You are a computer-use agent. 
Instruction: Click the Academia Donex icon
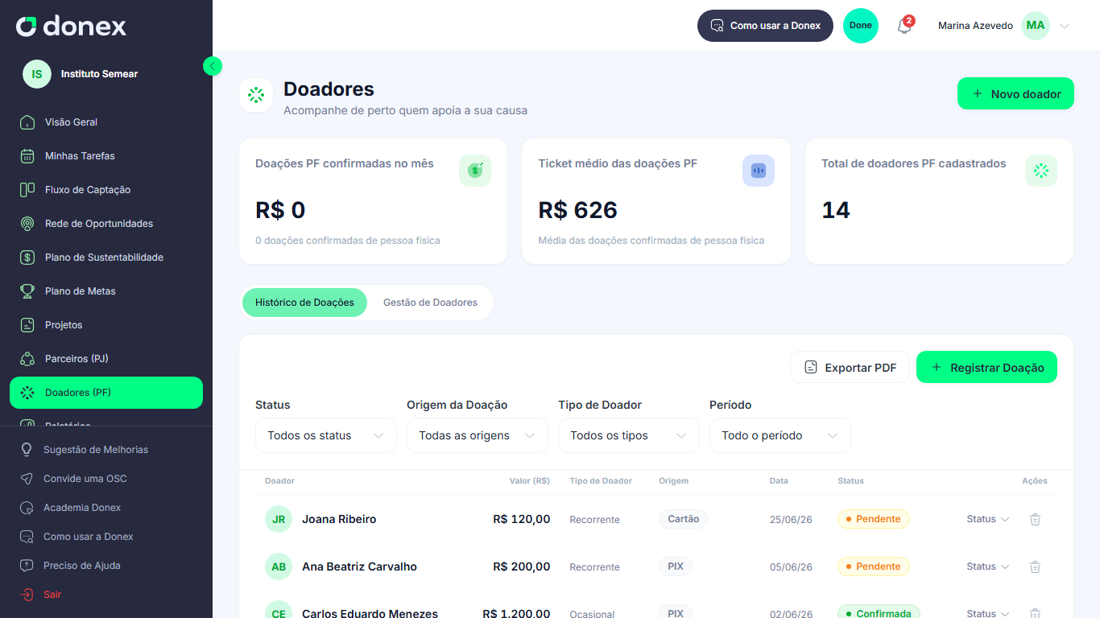click(27, 508)
